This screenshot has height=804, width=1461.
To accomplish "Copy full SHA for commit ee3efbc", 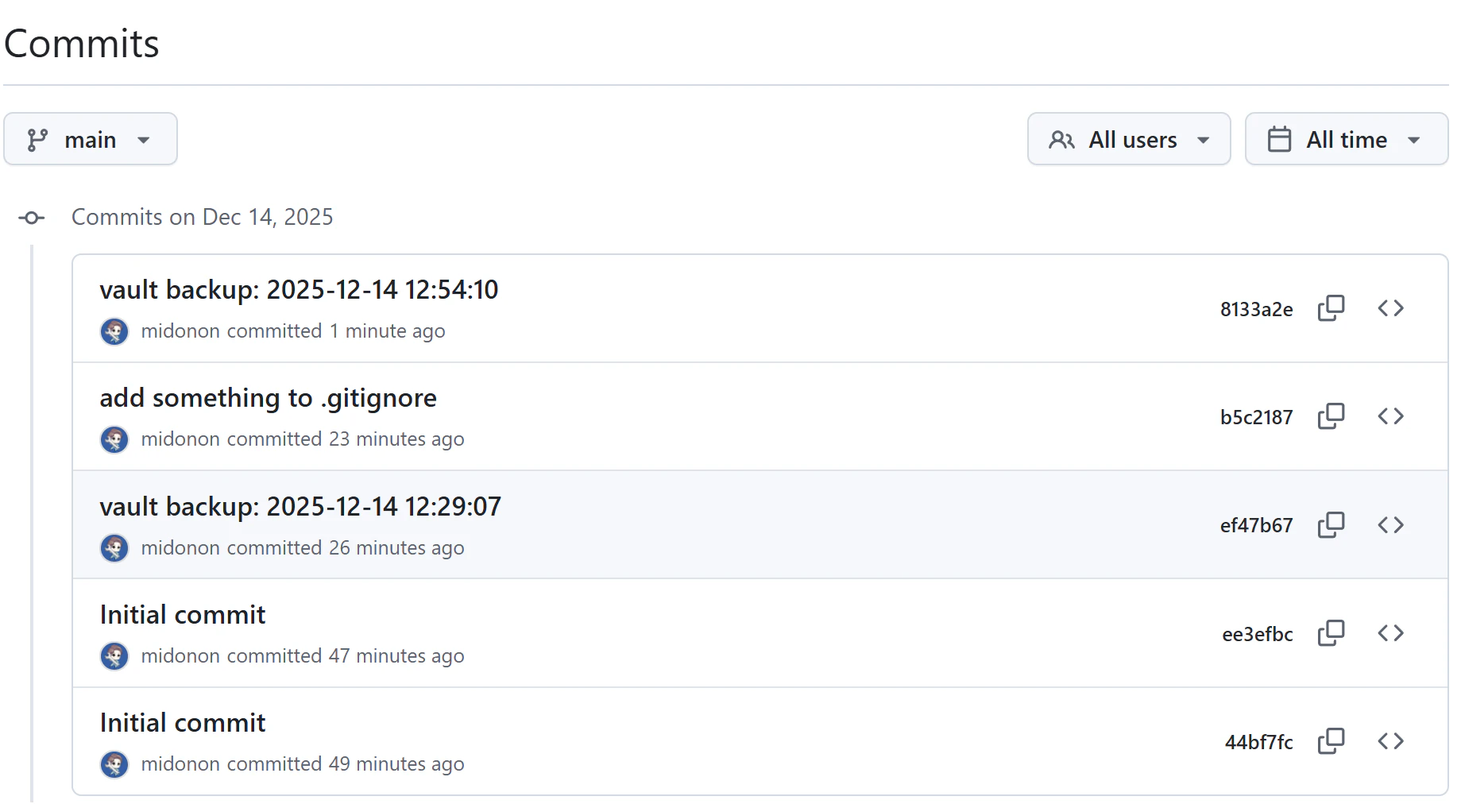I will coord(1331,633).
